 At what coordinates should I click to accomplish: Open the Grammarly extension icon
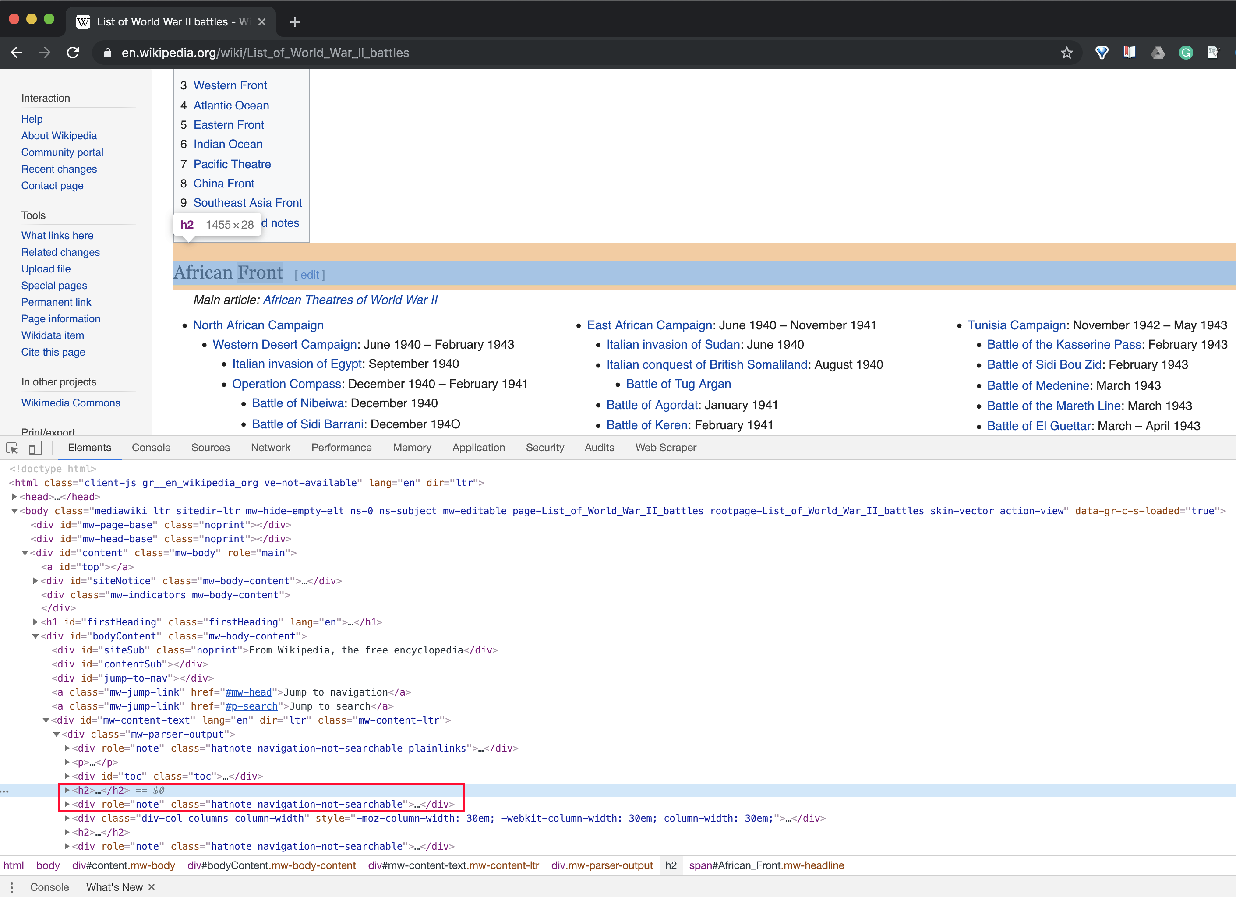coord(1185,53)
